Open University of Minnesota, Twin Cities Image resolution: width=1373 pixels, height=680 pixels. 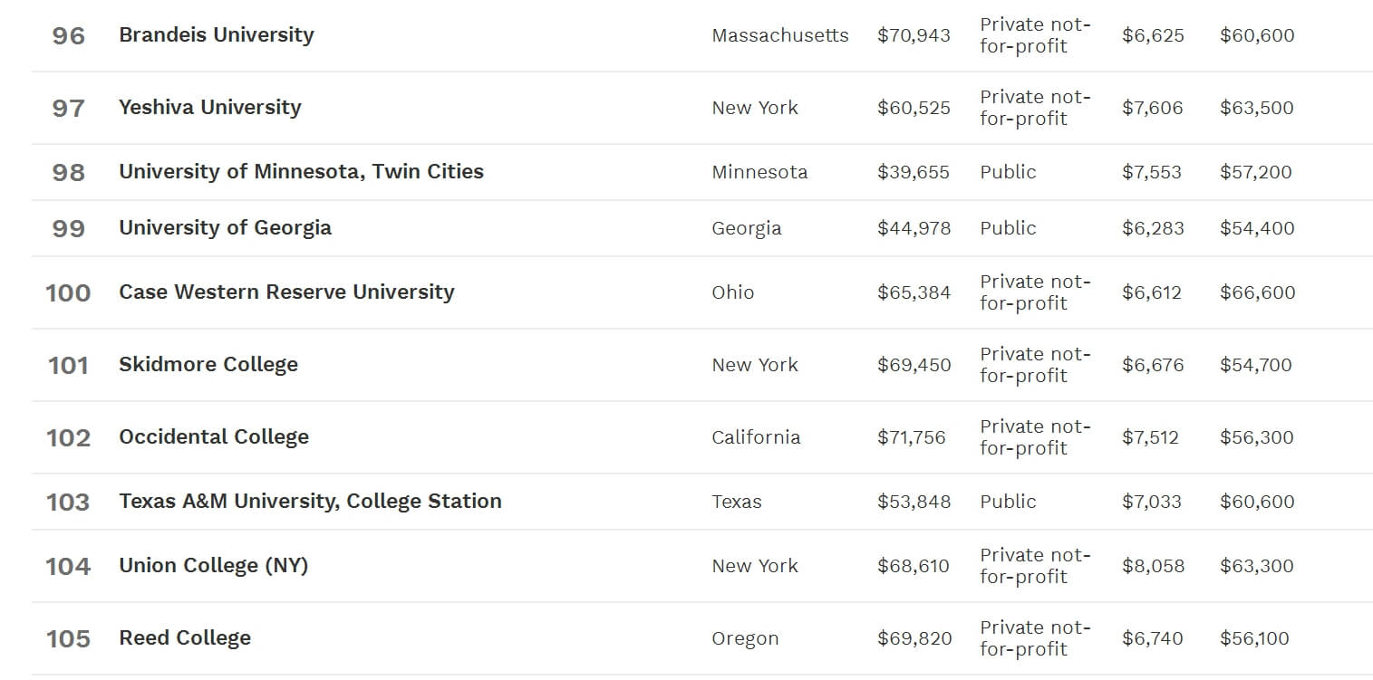(x=302, y=172)
